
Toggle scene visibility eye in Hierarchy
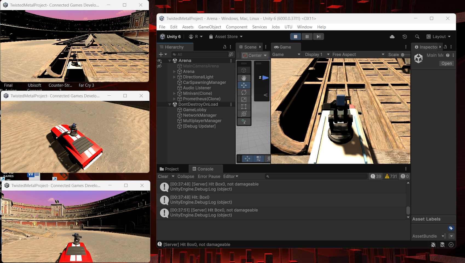point(159,61)
